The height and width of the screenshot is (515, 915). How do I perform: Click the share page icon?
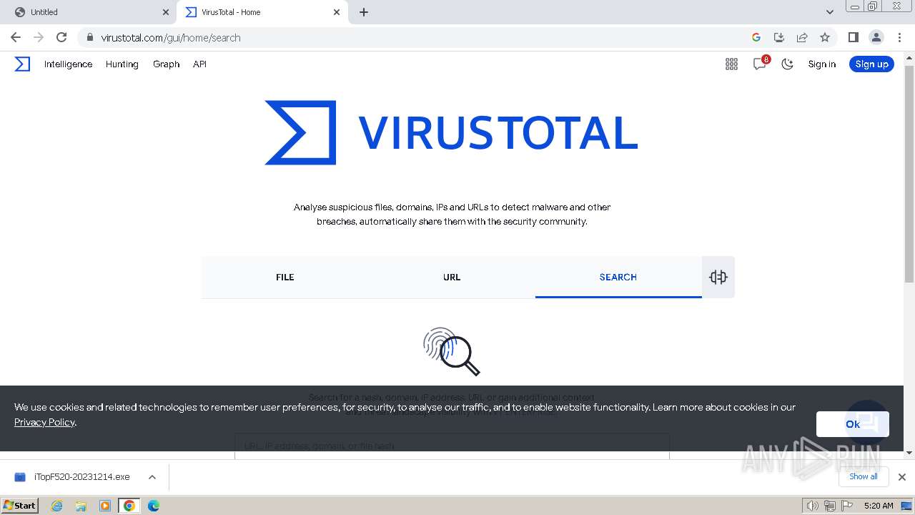pos(802,37)
